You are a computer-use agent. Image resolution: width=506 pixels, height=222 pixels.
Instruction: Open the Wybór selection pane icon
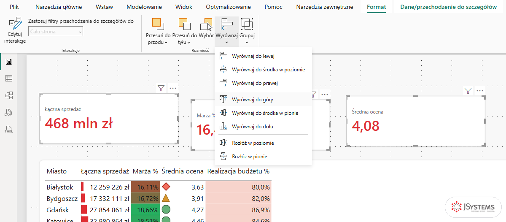tap(206, 24)
